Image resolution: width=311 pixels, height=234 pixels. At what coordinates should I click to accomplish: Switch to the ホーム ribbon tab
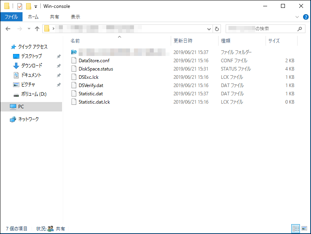tap(33, 17)
